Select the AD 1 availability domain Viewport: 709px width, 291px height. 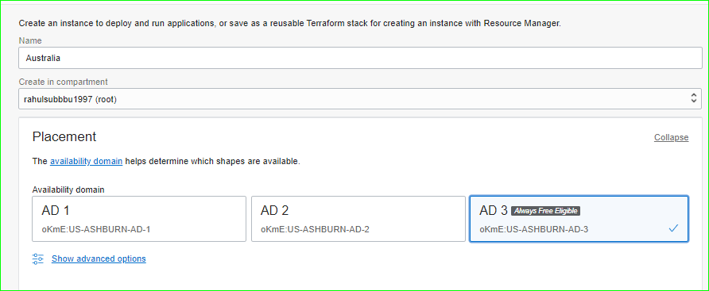pos(139,219)
